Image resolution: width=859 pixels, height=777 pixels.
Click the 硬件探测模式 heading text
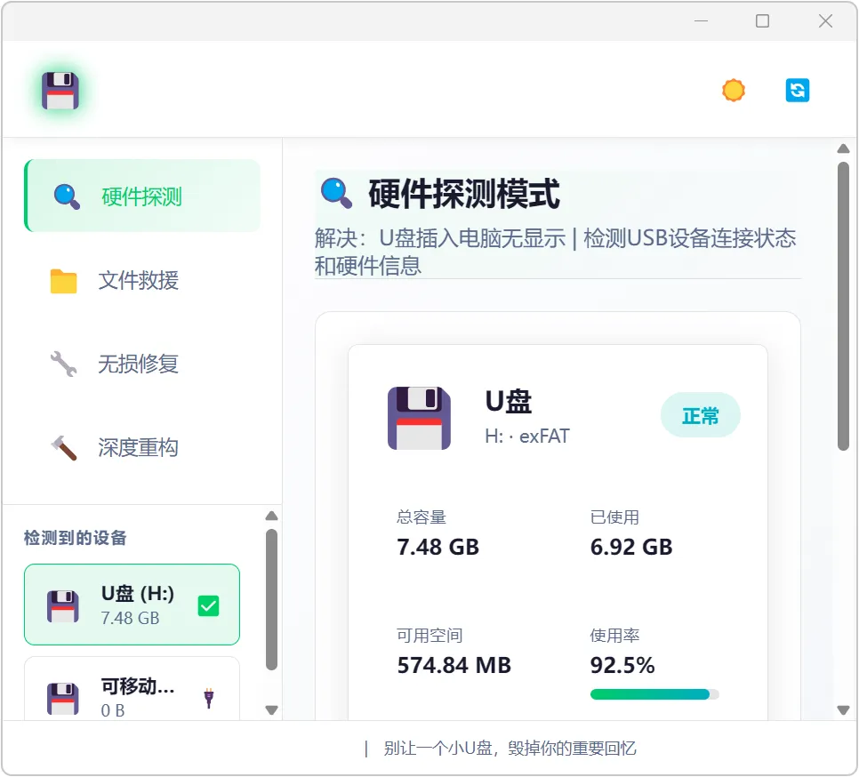(464, 193)
